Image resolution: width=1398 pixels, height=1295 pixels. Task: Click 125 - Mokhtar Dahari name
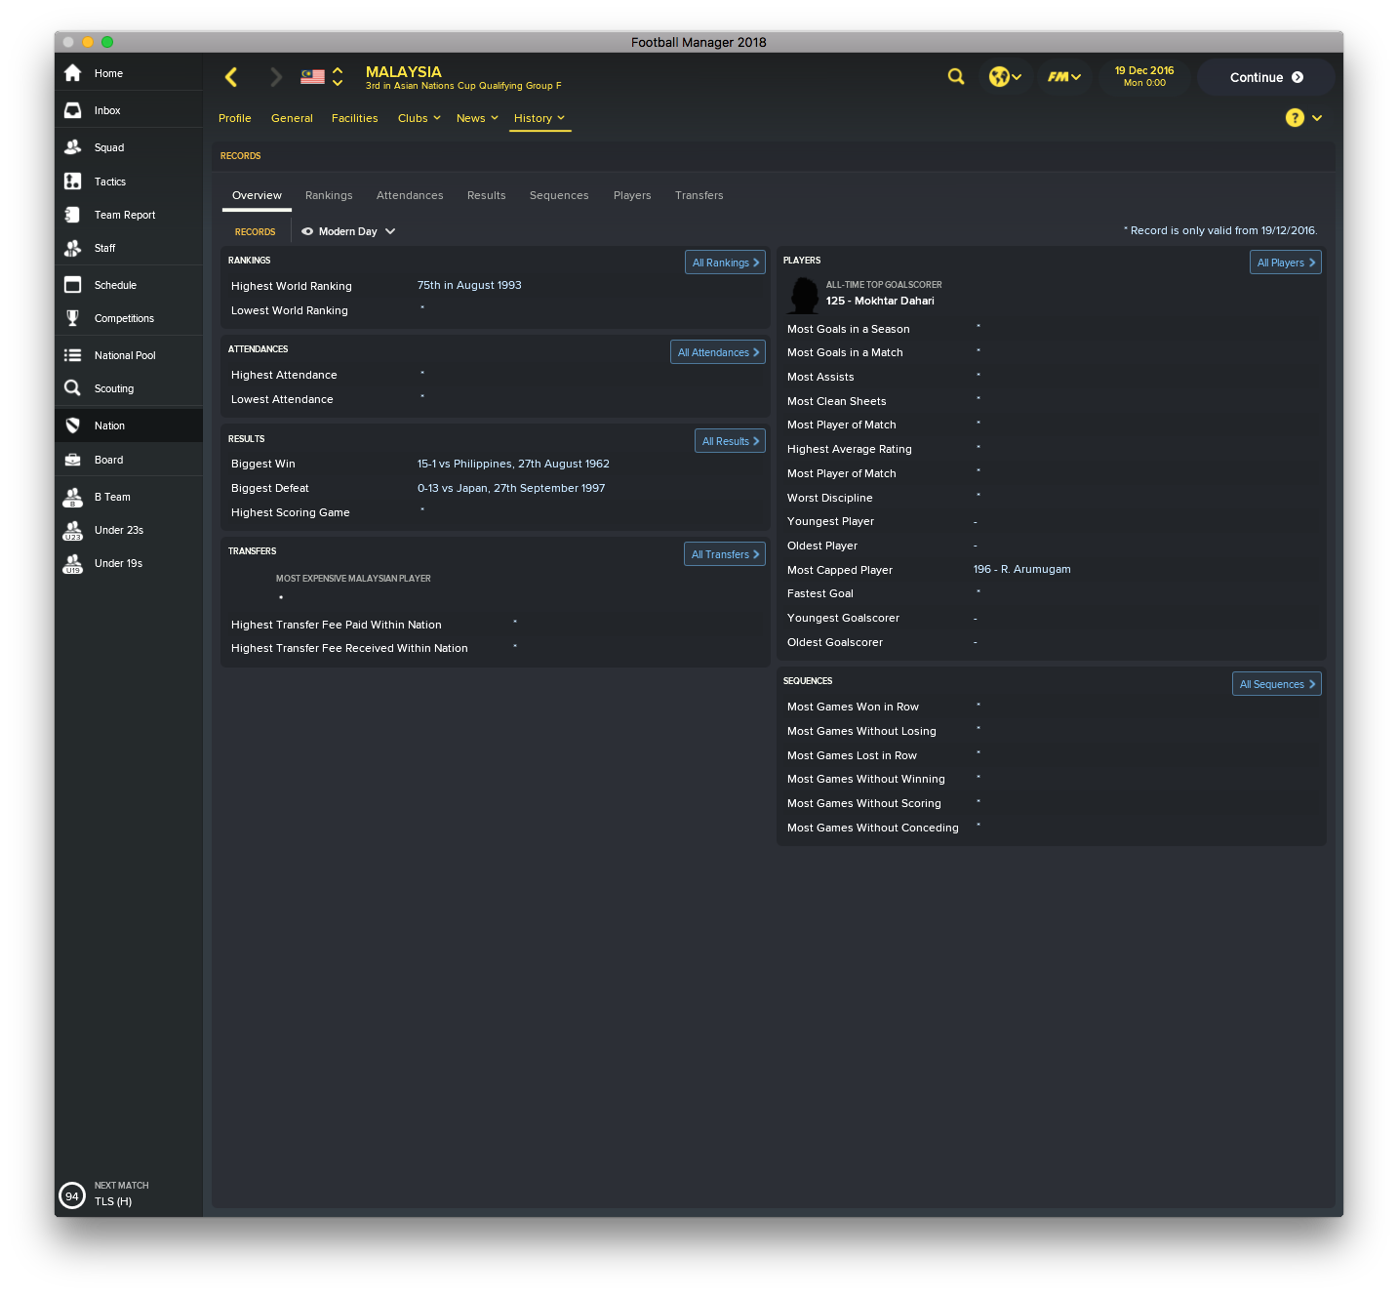[x=880, y=301]
